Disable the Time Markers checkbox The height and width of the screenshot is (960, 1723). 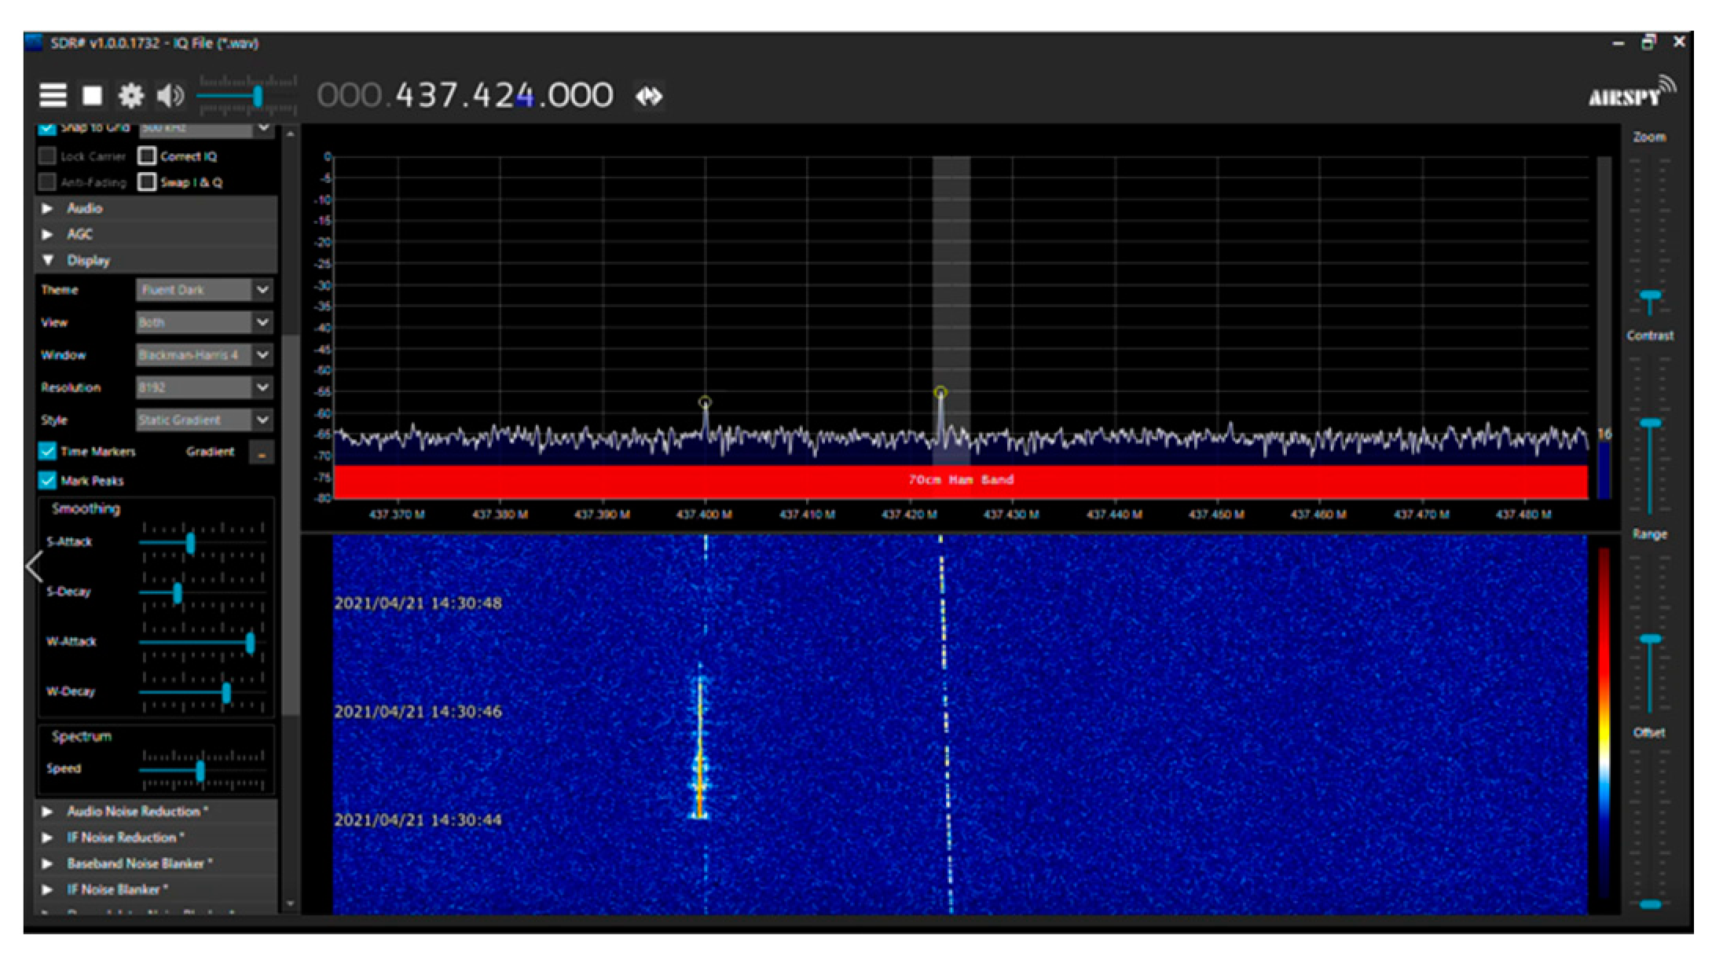tap(48, 451)
